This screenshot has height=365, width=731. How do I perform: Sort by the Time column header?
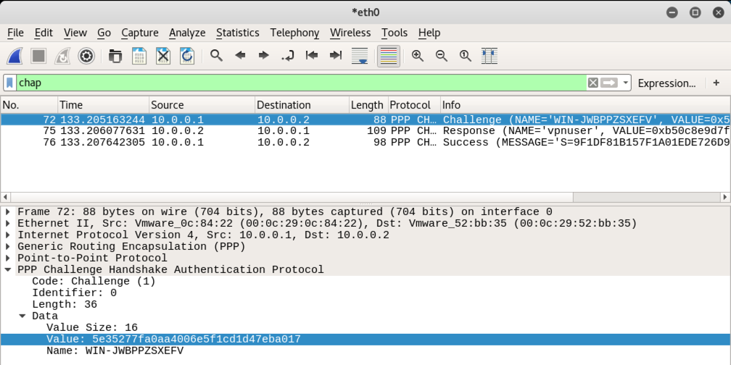pos(104,105)
